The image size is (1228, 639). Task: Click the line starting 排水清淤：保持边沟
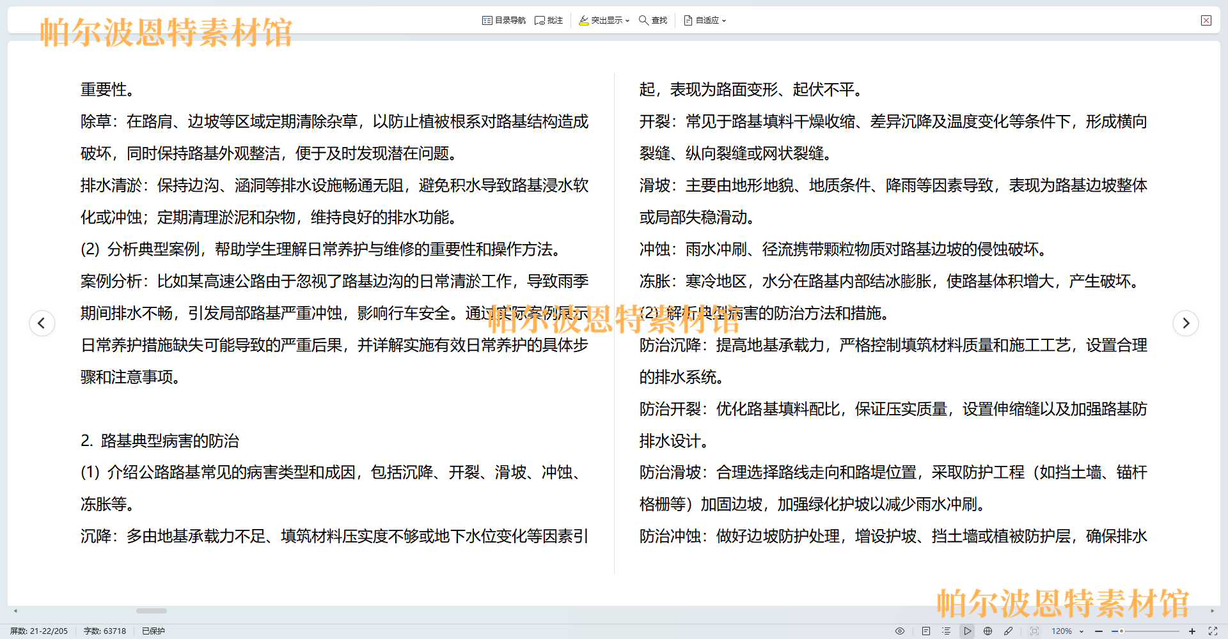[x=335, y=185]
